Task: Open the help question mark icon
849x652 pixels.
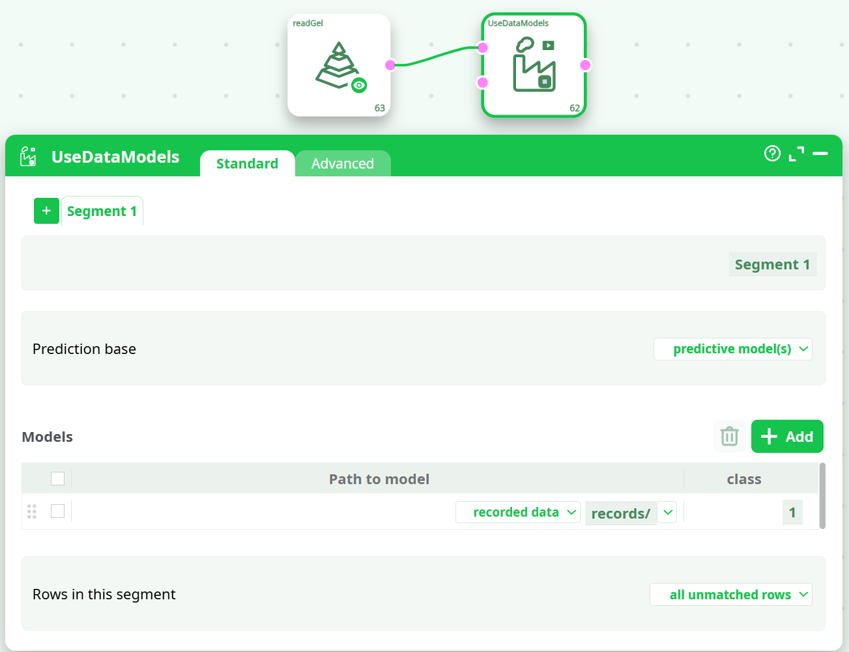Action: 772,154
